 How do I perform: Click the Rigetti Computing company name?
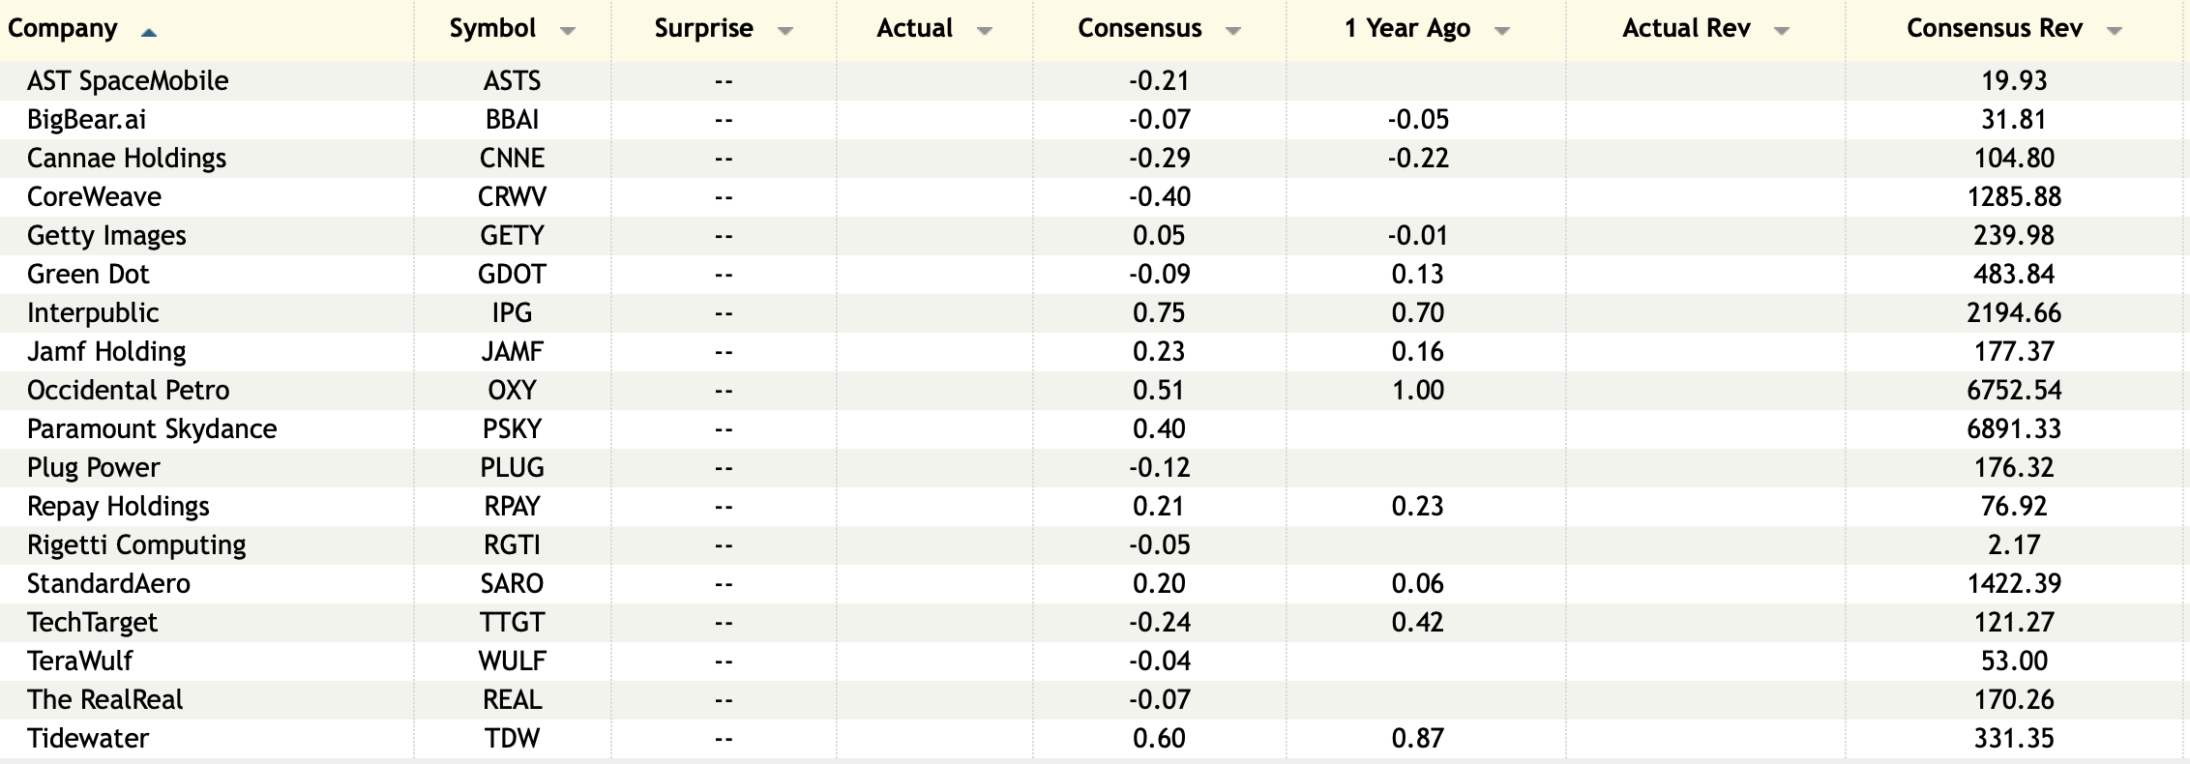136,545
